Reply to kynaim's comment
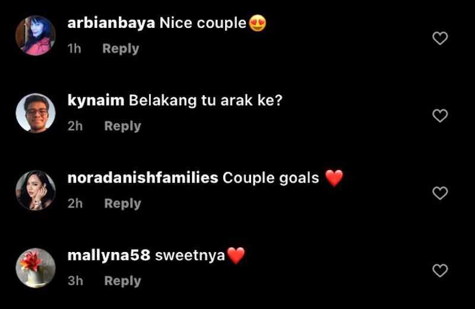Viewport: 475px width, 309px height. (x=122, y=126)
